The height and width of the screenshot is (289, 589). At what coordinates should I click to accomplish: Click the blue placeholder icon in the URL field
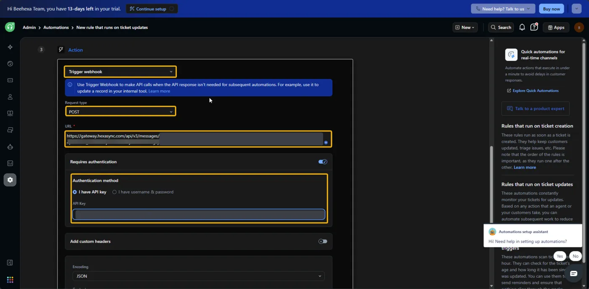[x=326, y=142]
